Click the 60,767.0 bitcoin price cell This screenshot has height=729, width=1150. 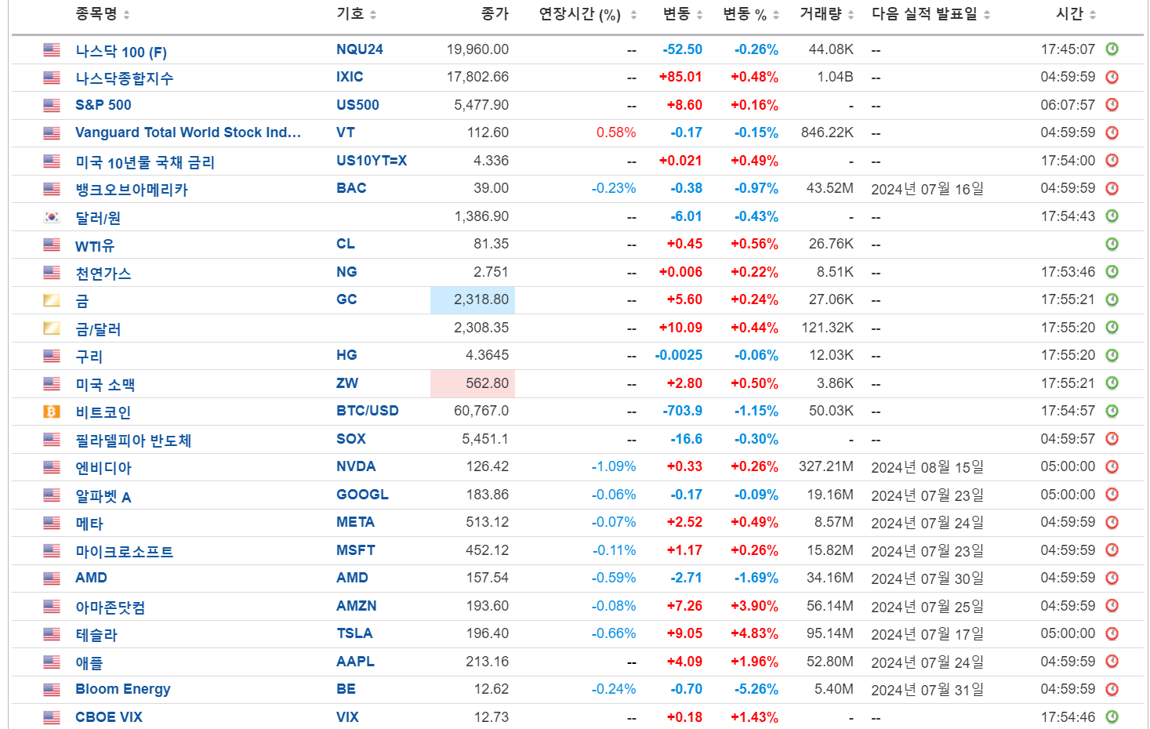click(x=481, y=411)
